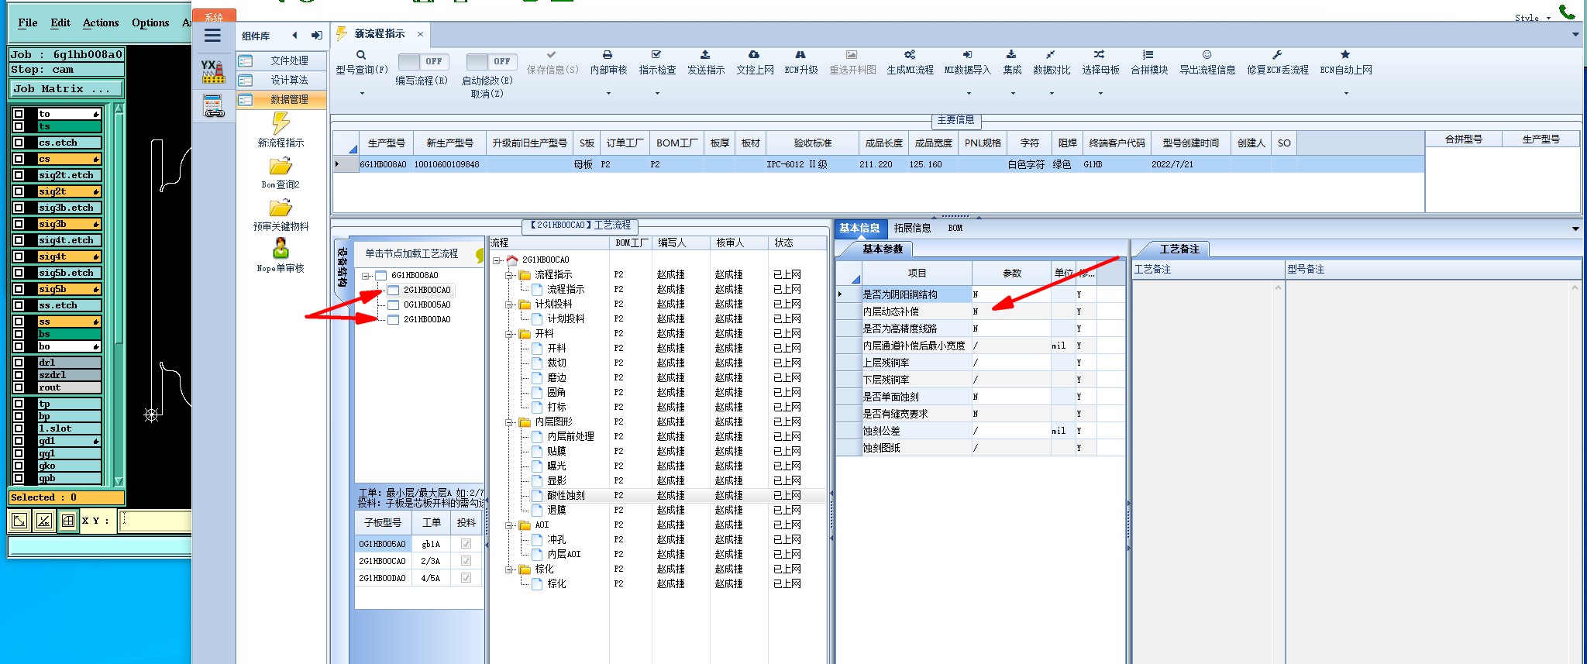
Task: Collapse the AOI folder in the process tree
Action: [509, 525]
